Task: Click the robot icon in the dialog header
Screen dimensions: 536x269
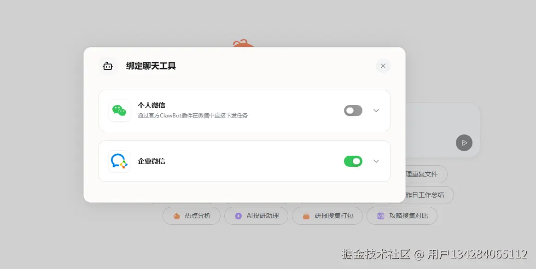Action: pos(107,66)
